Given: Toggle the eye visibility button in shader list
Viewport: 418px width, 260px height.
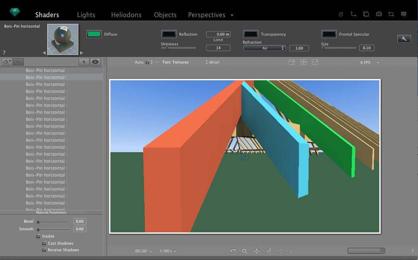Looking at the screenshot, I should pyautogui.click(x=95, y=62).
